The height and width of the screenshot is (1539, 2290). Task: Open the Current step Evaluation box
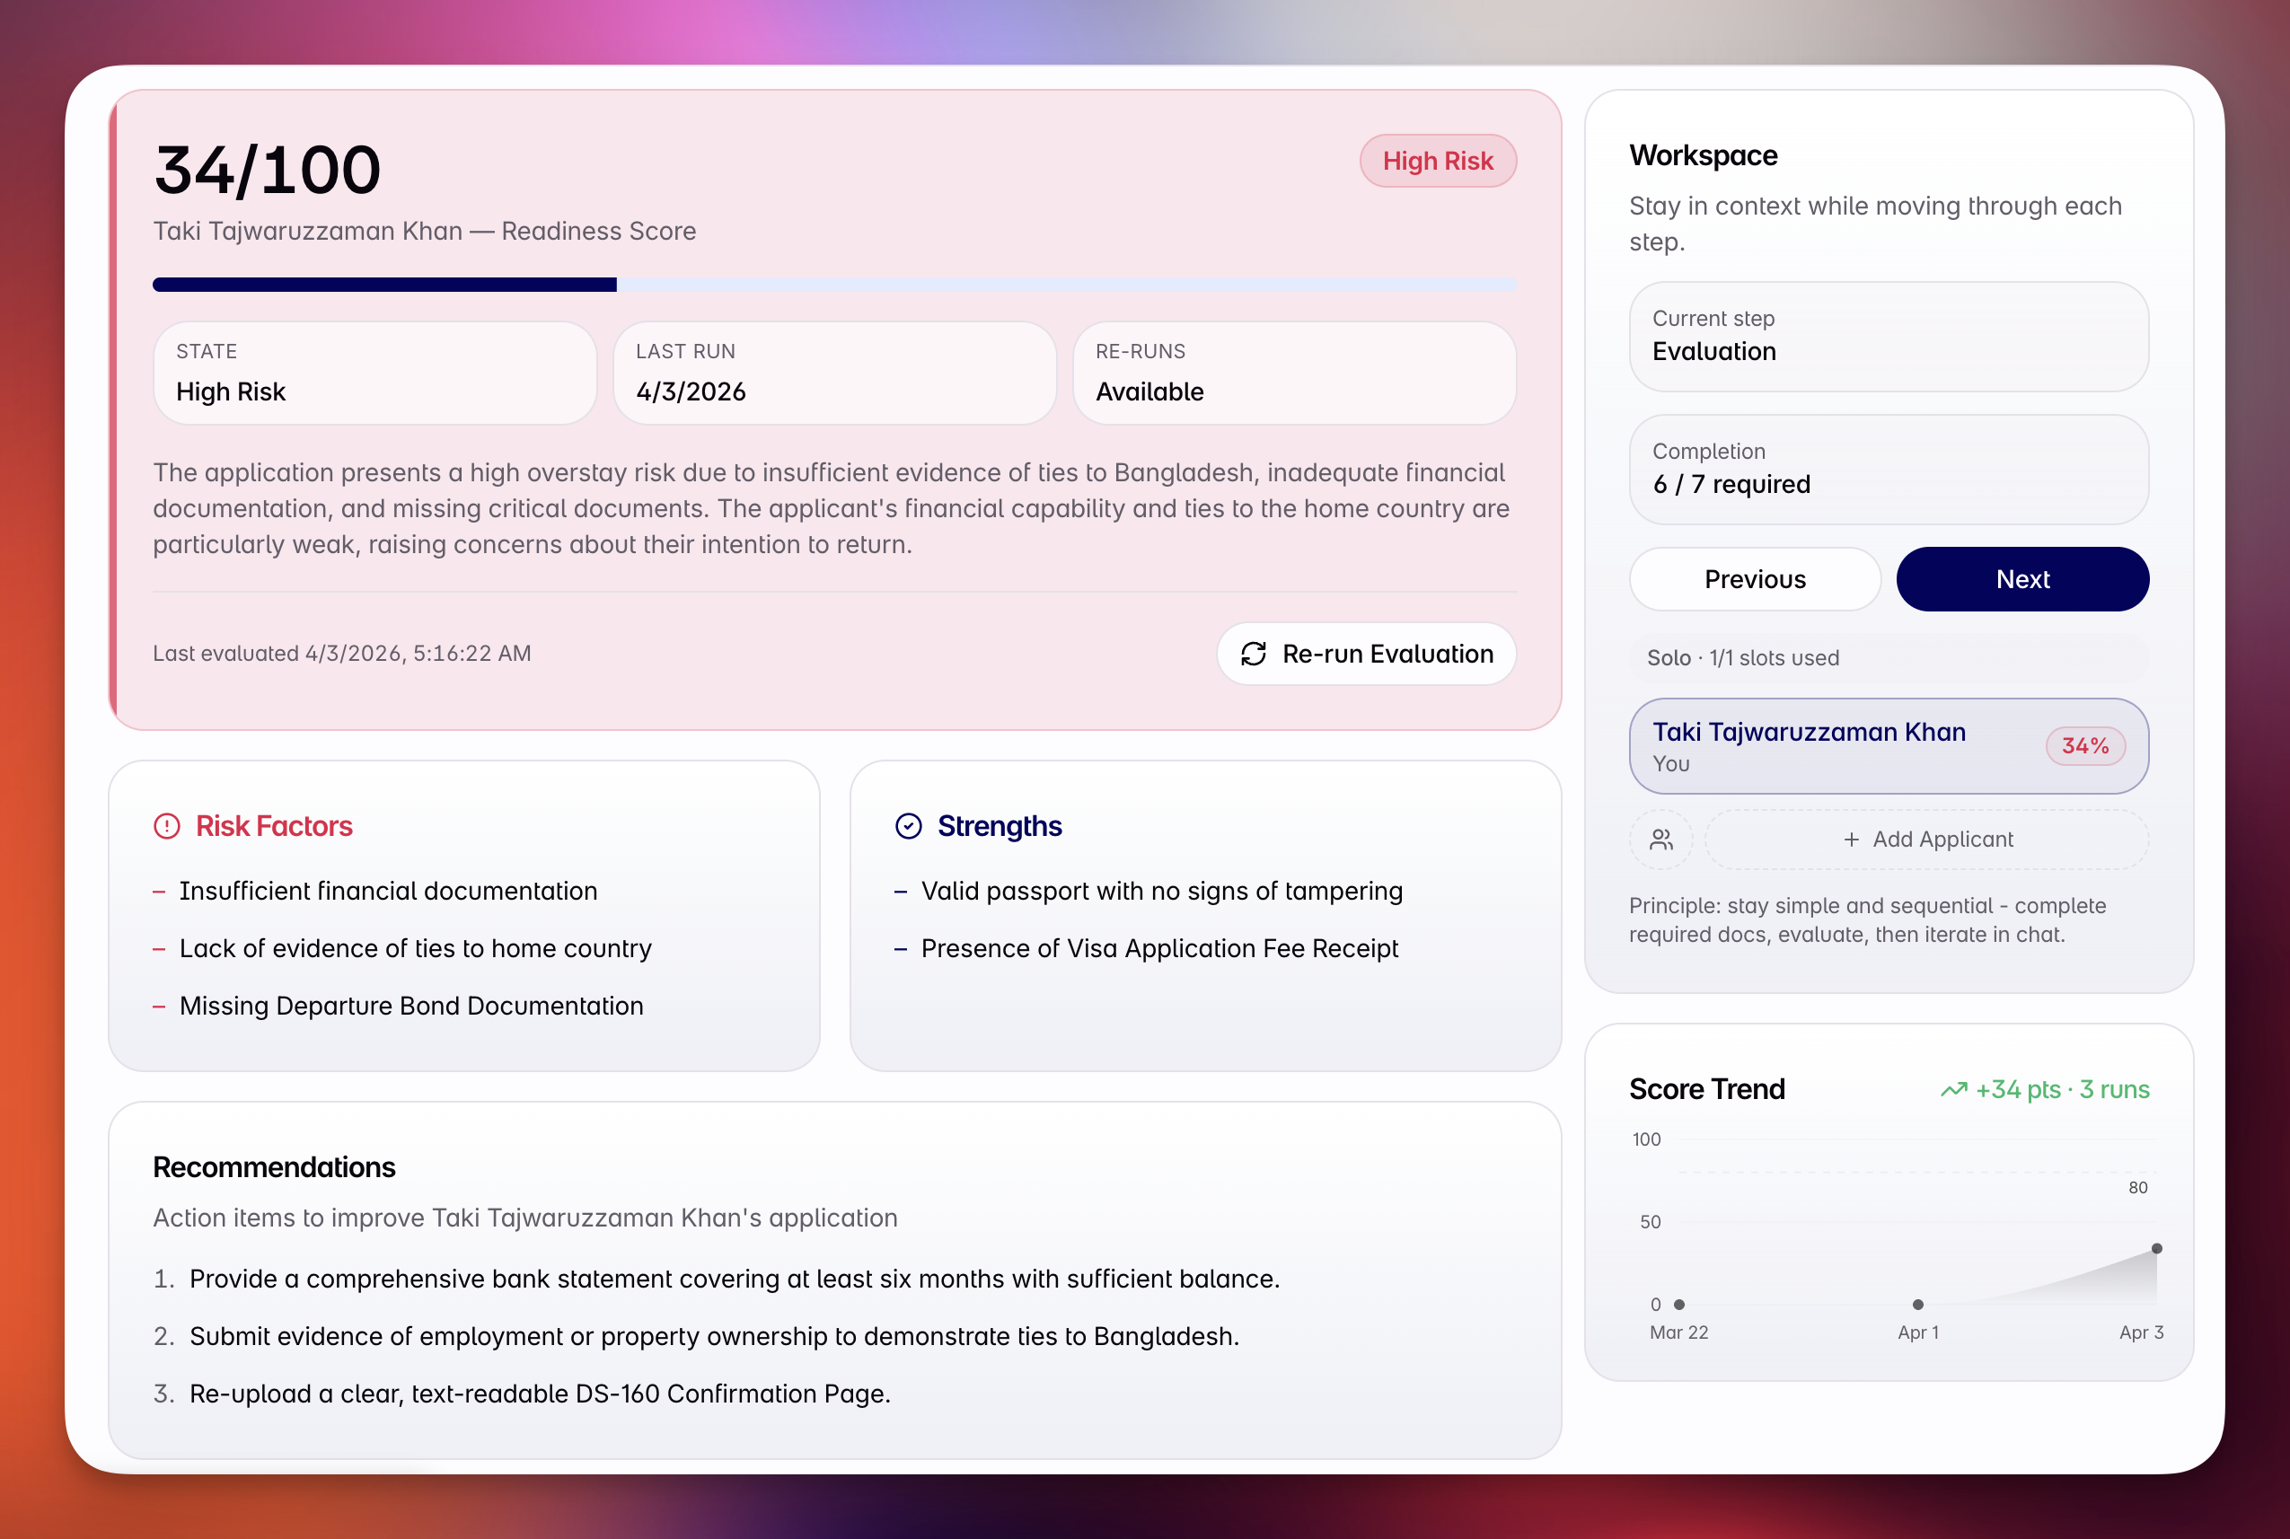[x=1888, y=337]
